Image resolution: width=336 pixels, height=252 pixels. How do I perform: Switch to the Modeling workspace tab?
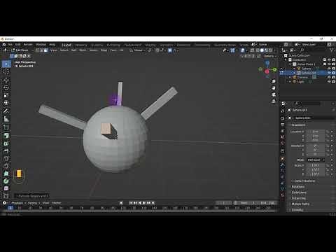[81, 45]
